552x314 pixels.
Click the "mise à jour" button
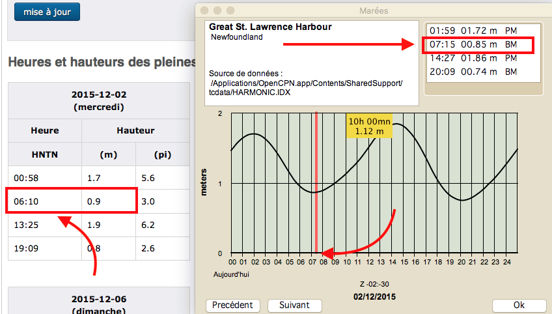pos(47,12)
